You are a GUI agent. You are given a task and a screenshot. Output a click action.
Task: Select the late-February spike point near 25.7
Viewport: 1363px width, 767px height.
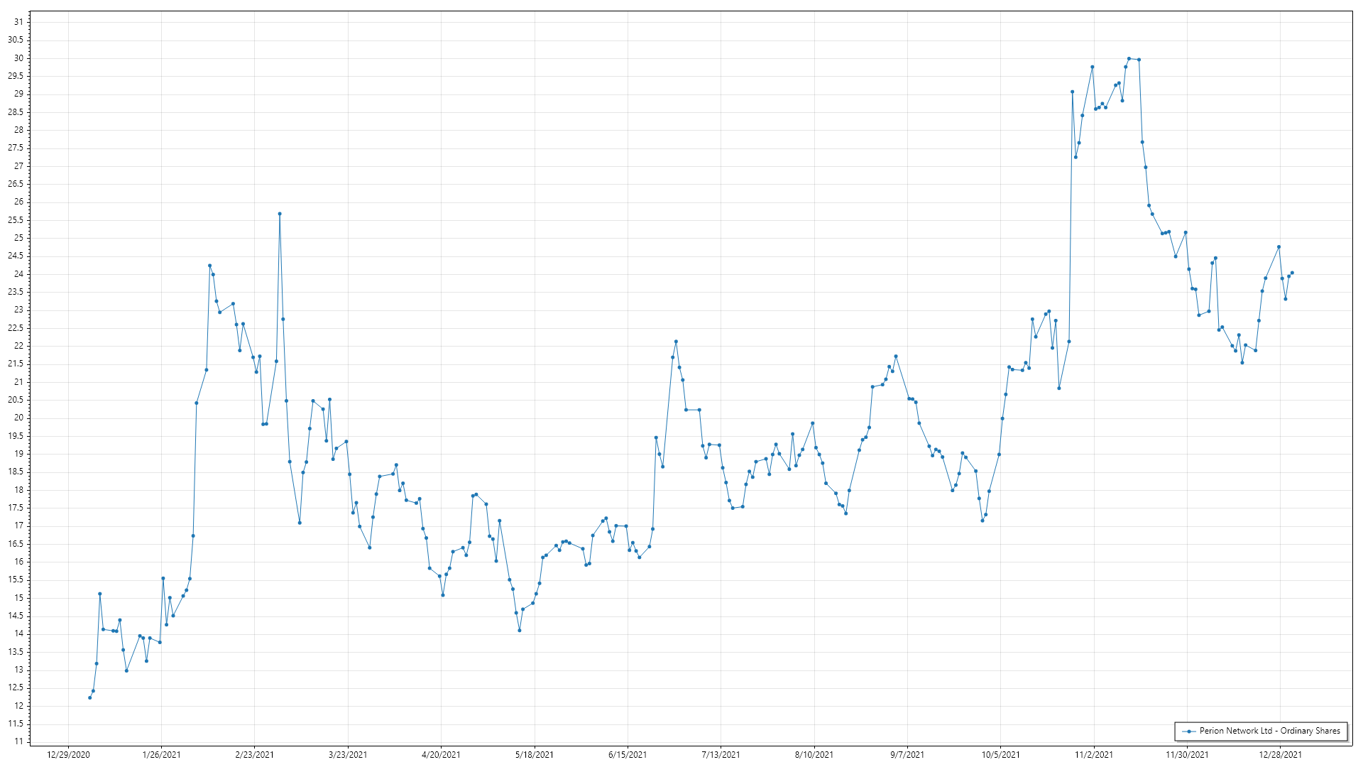pos(280,214)
